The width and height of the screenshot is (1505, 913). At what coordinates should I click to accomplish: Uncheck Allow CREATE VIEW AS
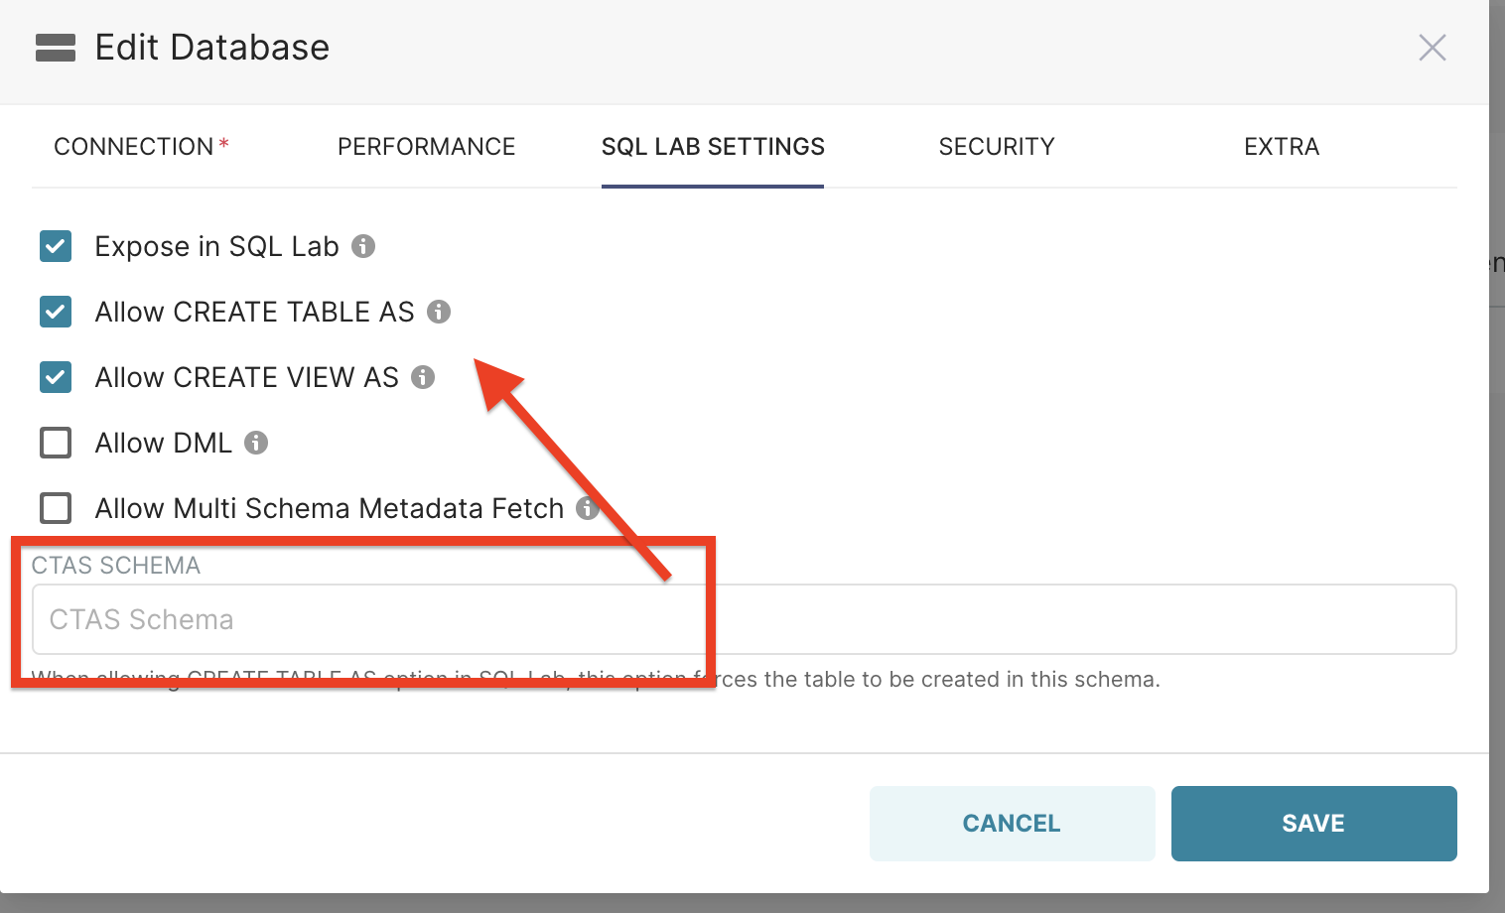(56, 377)
